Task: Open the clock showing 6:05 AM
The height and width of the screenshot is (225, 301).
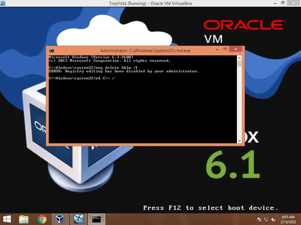Action: tap(288, 217)
